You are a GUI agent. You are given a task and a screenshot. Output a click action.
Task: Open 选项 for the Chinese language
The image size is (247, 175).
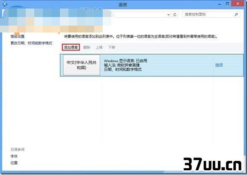click(x=219, y=65)
